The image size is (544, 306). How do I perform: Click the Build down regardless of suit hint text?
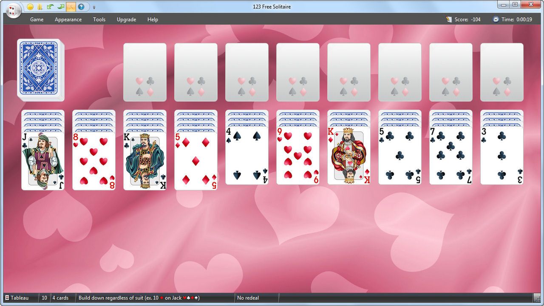pyautogui.click(x=139, y=298)
